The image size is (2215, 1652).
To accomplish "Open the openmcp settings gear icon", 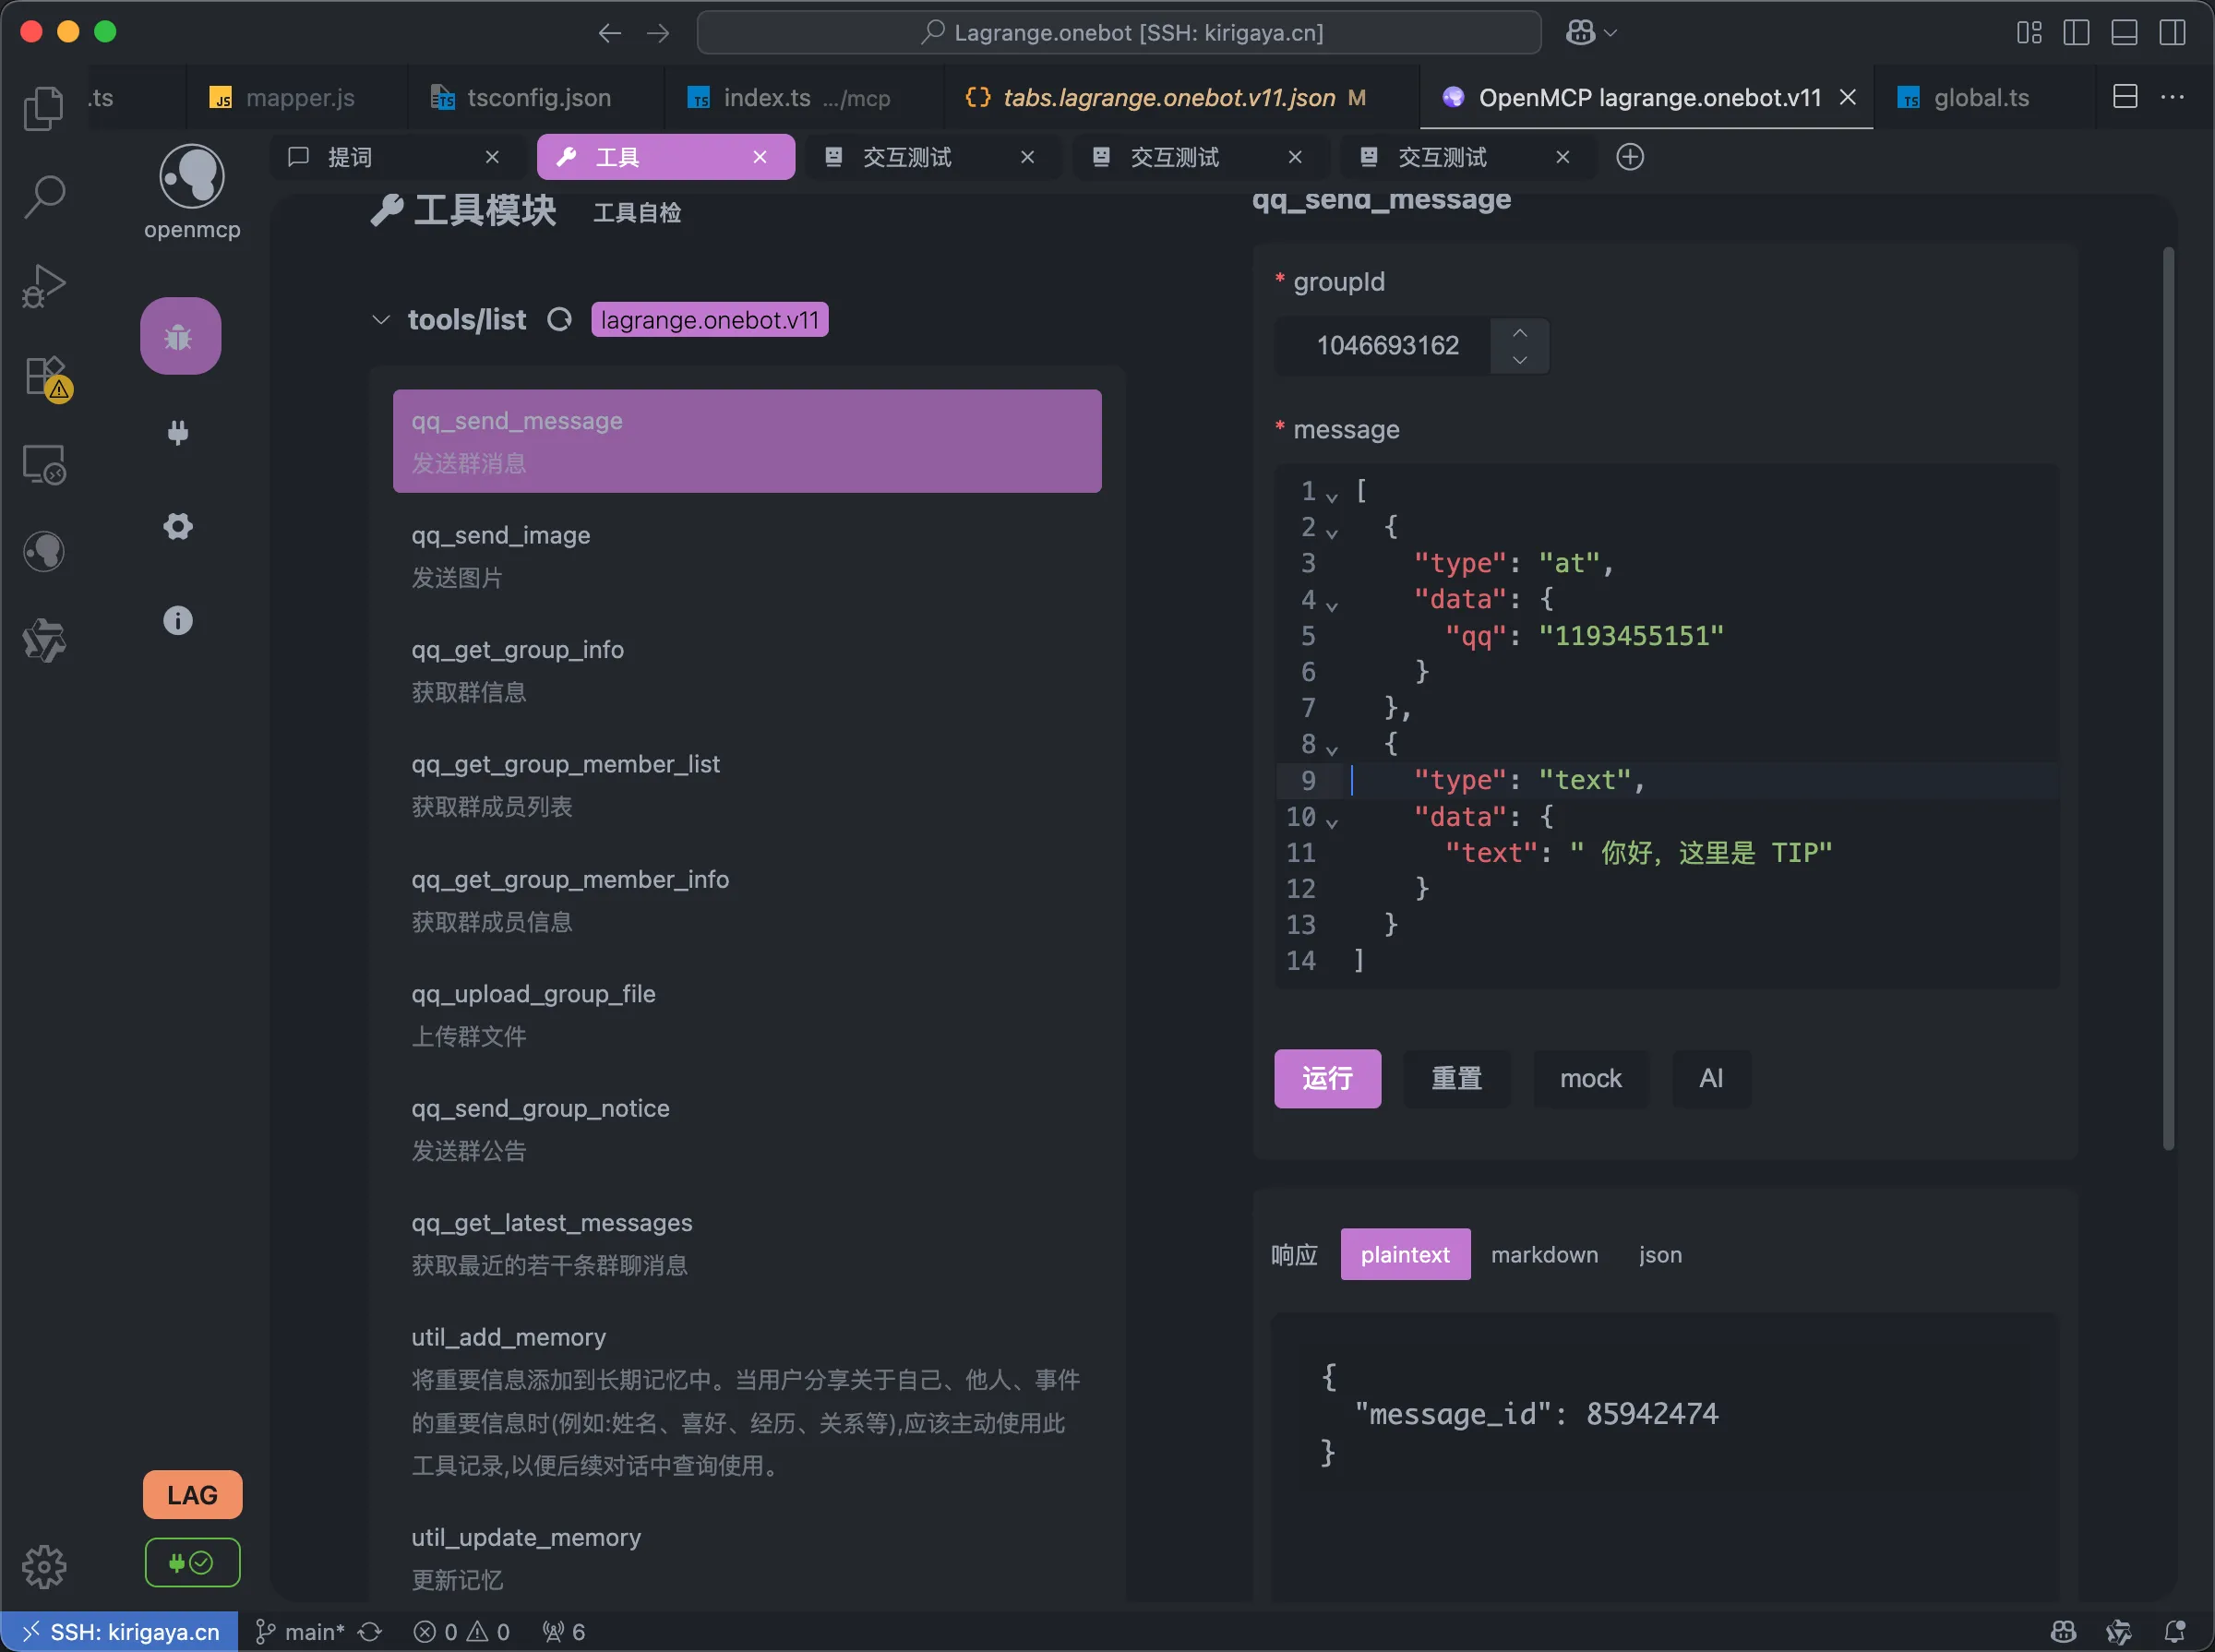I will [178, 526].
